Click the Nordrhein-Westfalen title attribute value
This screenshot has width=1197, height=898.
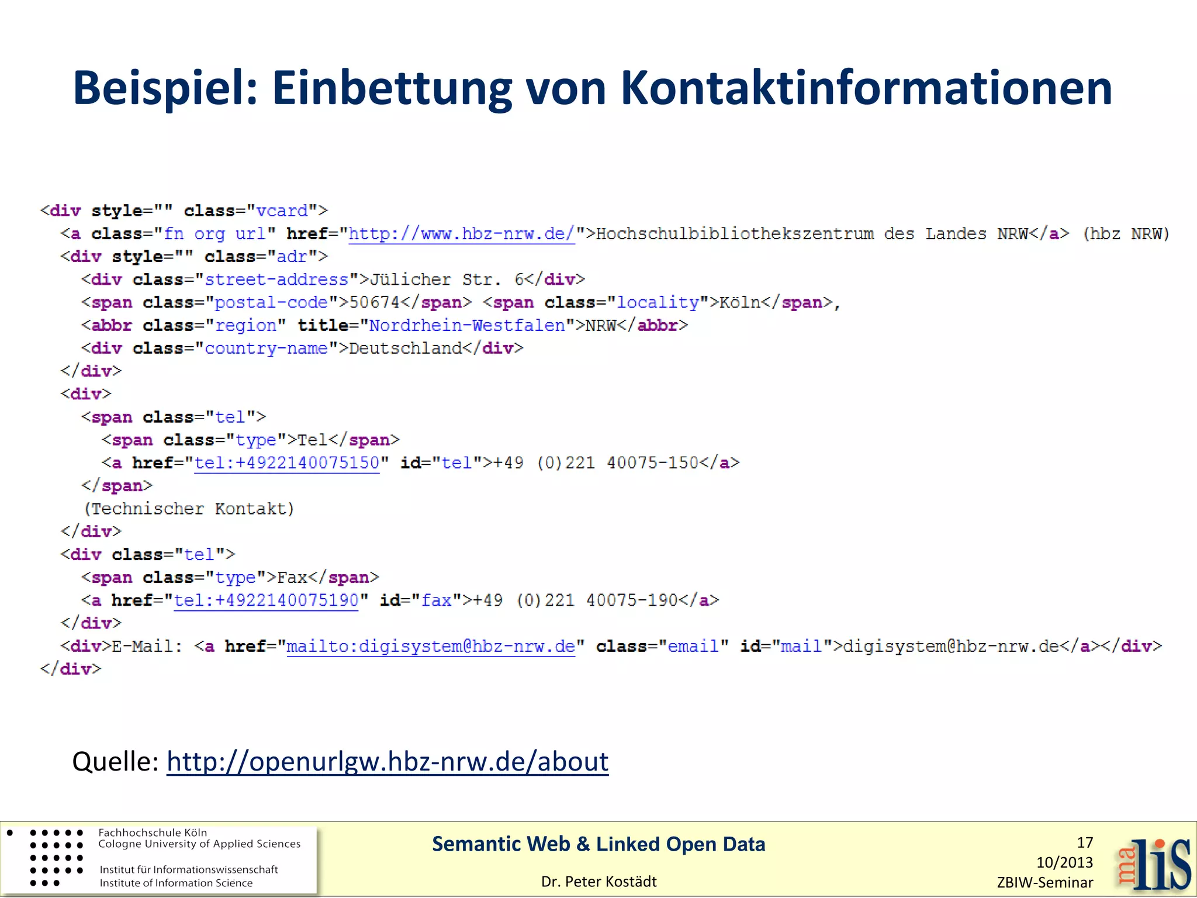[x=466, y=326]
